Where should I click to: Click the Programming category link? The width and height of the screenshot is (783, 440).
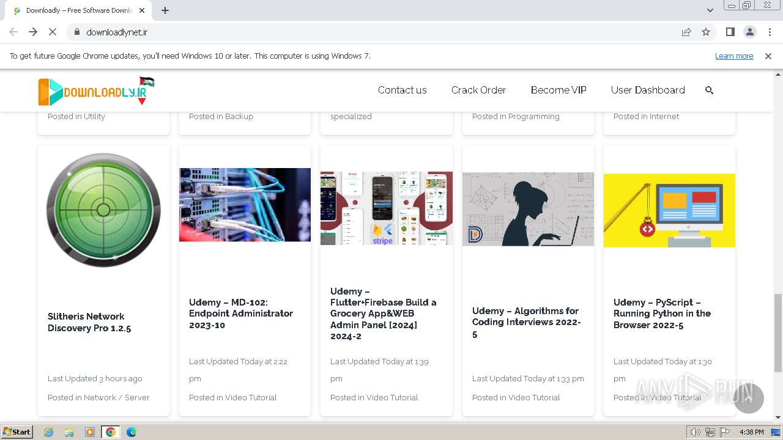pyautogui.click(x=534, y=116)
